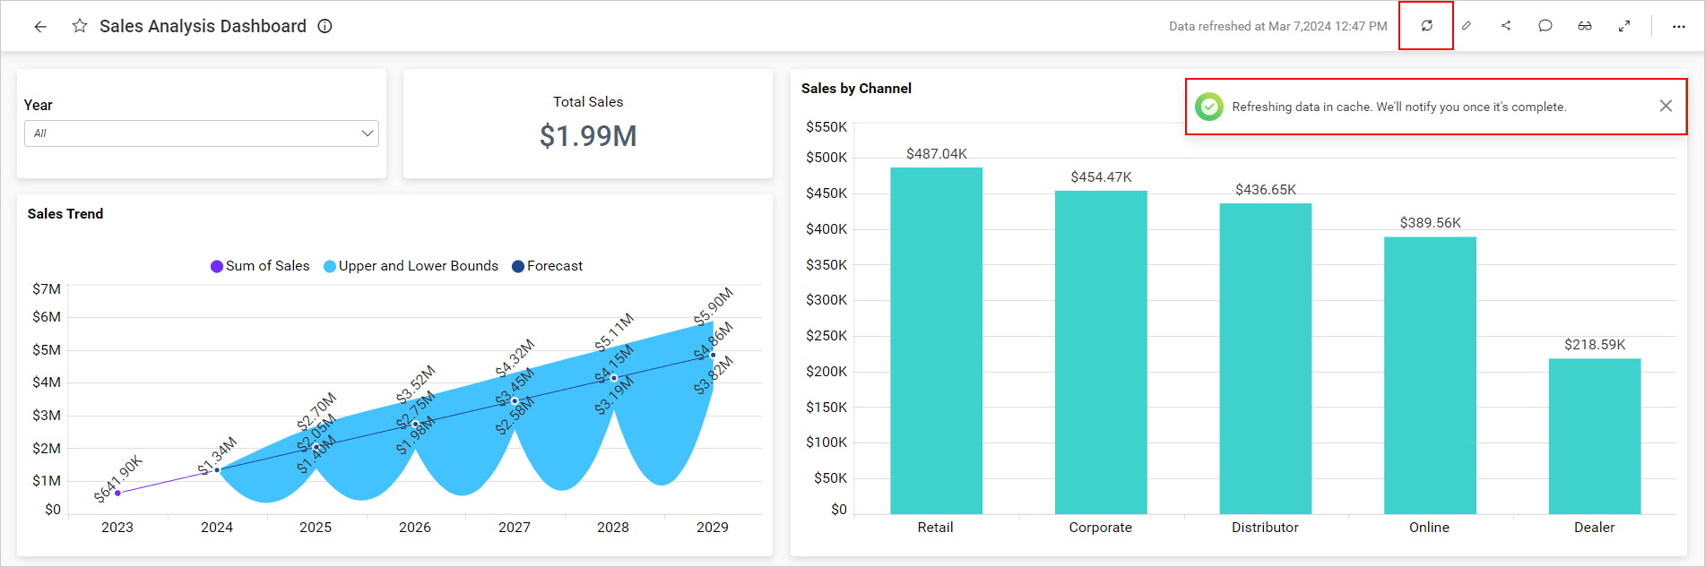This screenshot has width=1705, height=567.
Task: Enter fullscreen mode with the expand icon
Action: pos(1624,26)
